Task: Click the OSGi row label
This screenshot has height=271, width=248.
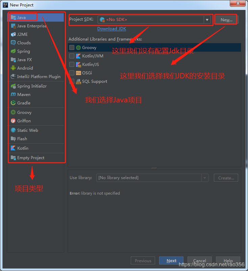Action: [87, 73]
